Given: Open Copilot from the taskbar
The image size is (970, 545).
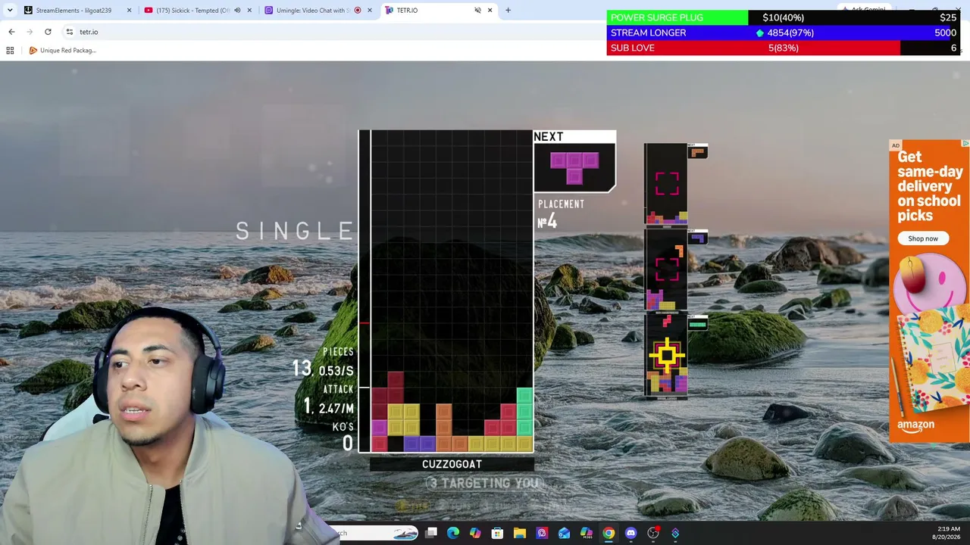Looking at the screenshot, I should point(475,533).
